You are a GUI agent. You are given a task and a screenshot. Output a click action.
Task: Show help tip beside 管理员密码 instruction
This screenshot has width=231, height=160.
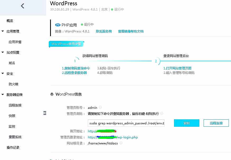pyautogui.click(x=162, y=114)
